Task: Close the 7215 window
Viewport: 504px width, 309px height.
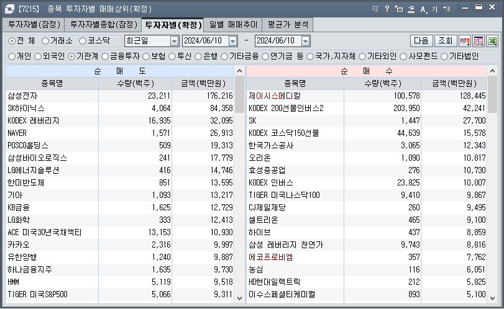Action: (492, 7)
